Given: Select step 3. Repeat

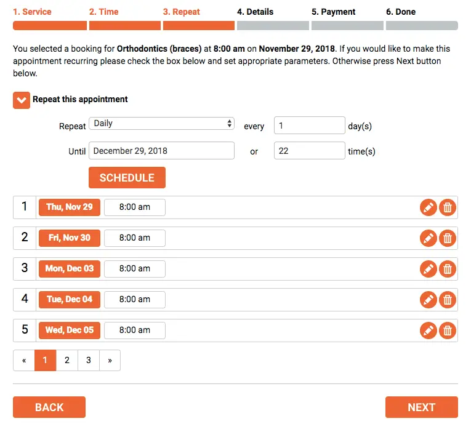Looking at the screenshot, I should coord(182,12).
